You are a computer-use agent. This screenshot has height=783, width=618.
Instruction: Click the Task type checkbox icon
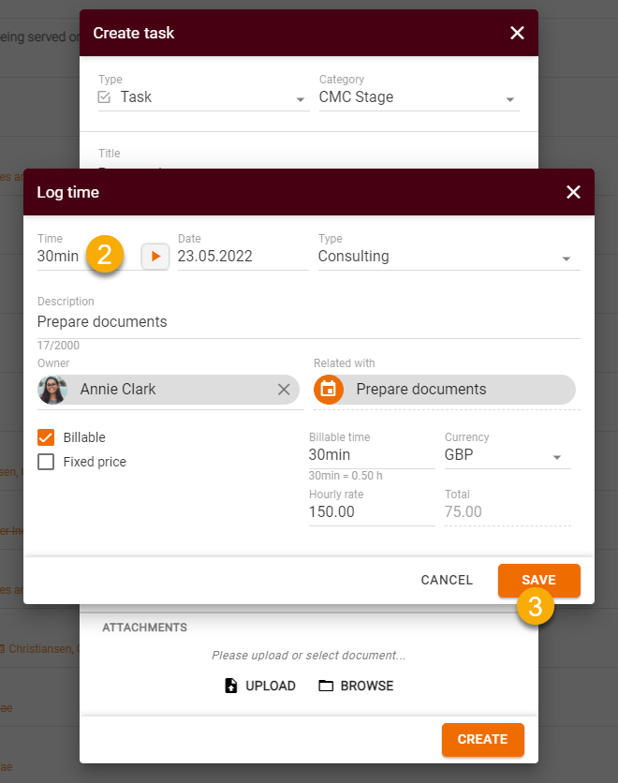point(105,97)
